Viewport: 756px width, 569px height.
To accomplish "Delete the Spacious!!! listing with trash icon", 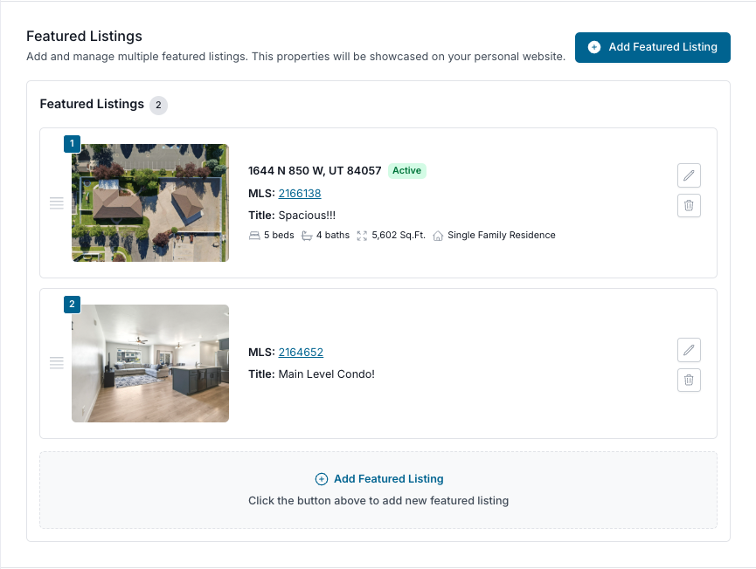I will tap(689, 206).
